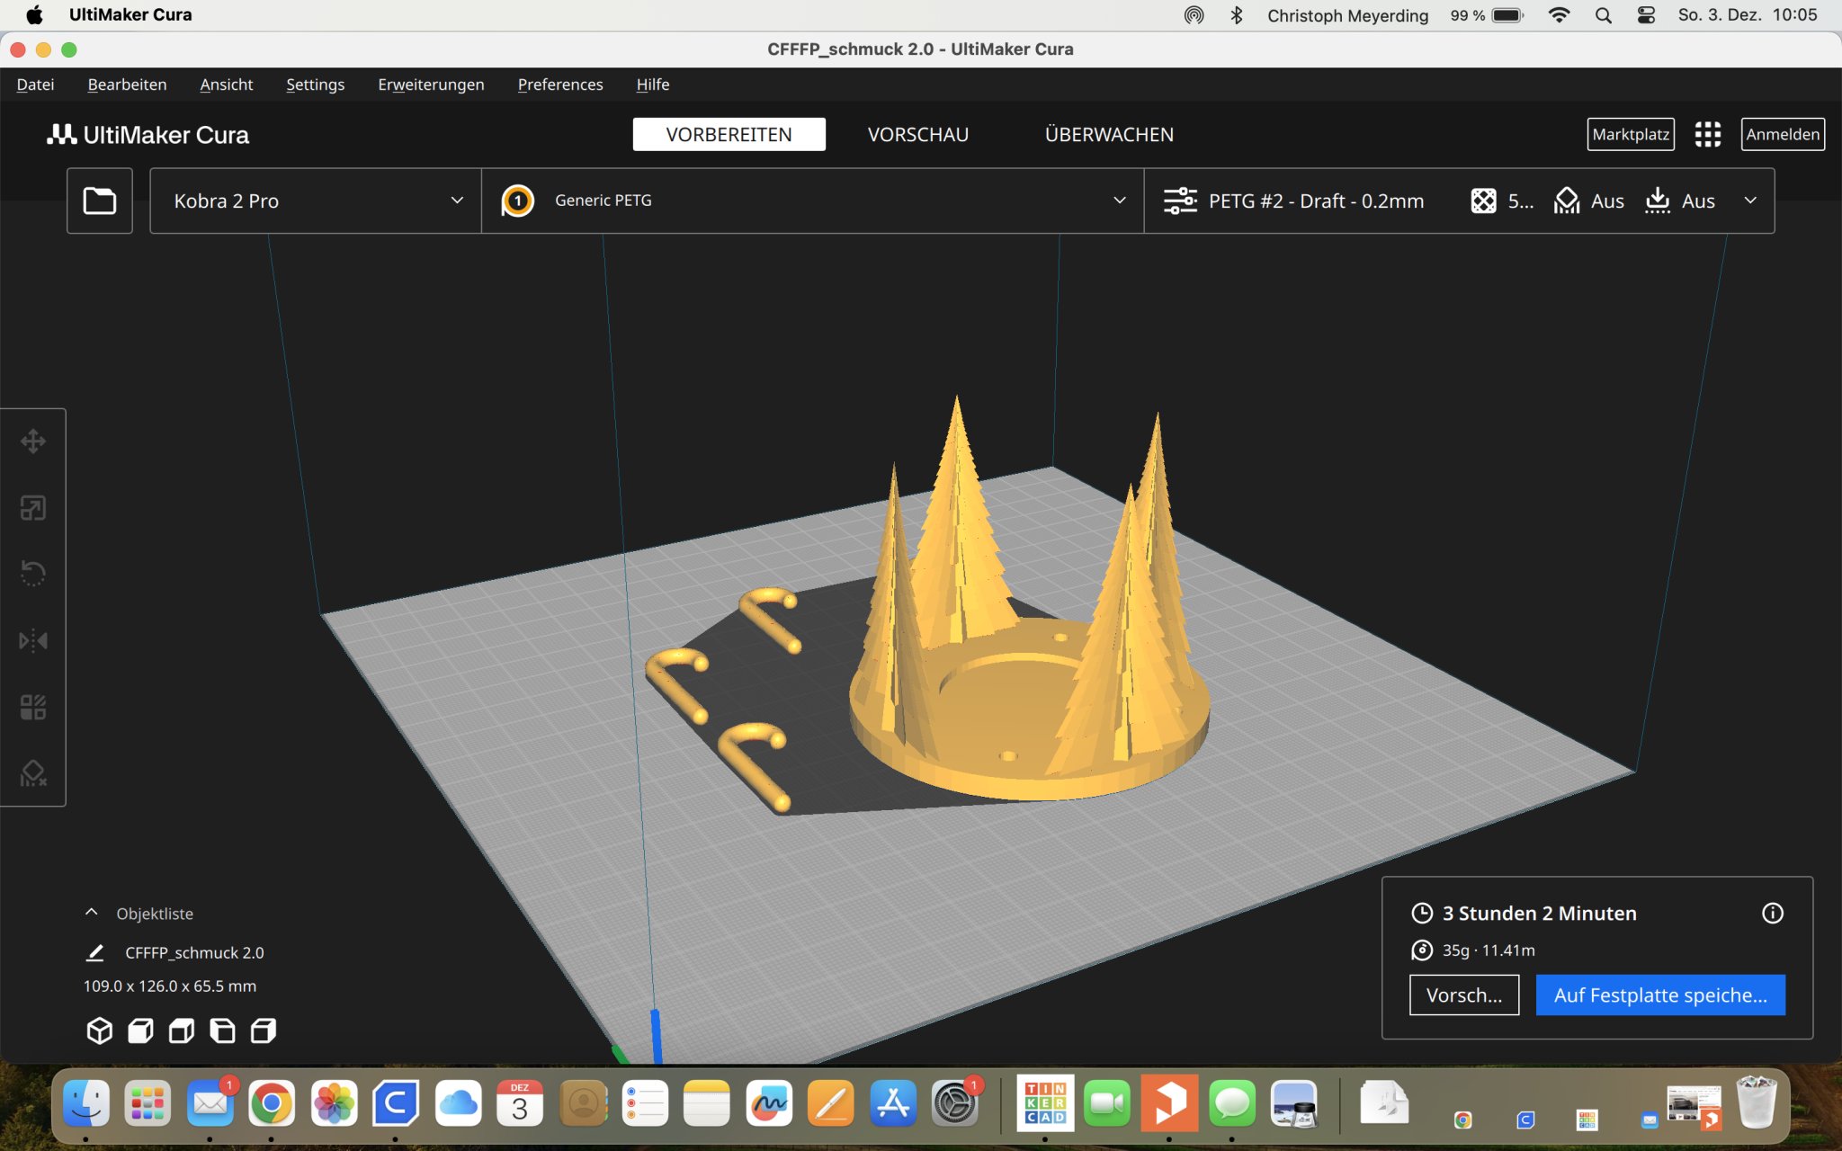
Task: Select the Scale tool icon
Action: pos(33,508)
